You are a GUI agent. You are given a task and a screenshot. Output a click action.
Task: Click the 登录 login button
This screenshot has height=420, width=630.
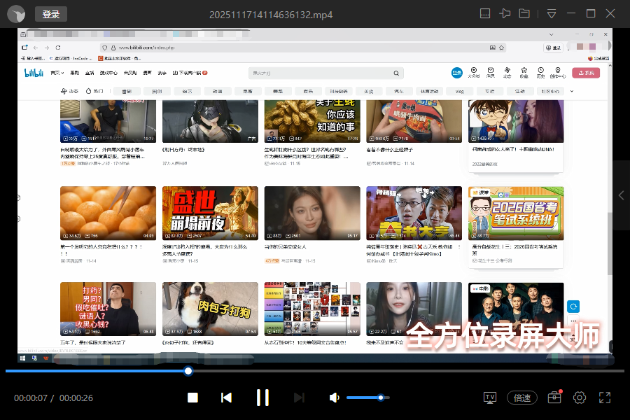click(x=50, y=14)
